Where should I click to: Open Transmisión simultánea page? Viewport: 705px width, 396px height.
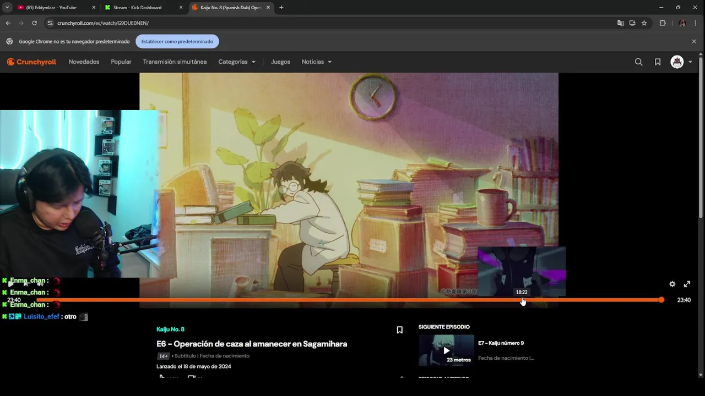coord(175,62)
